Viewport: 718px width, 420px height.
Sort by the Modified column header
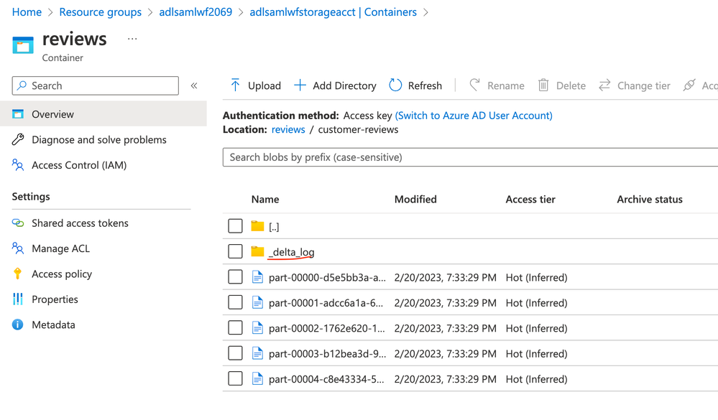[415, 200]
